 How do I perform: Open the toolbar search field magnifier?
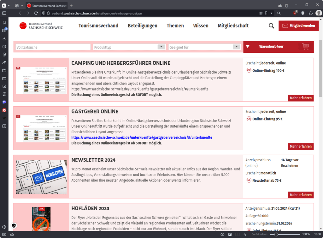pyautogui.click(x=279, y=13)
